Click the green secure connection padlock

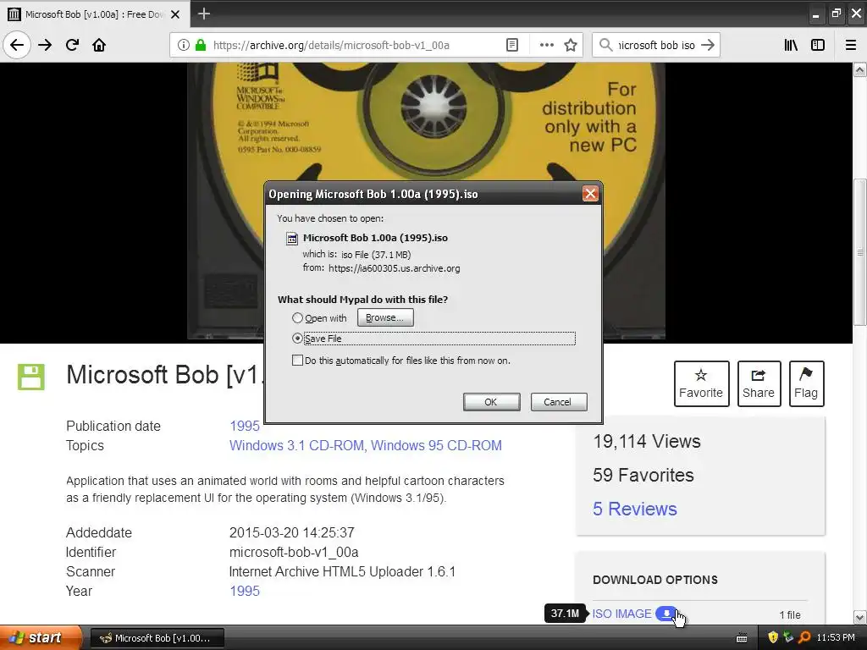(x=201, y=45)
